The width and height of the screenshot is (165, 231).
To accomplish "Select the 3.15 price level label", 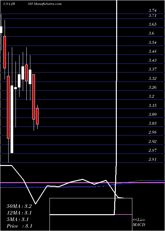I will tap(152, 106).
